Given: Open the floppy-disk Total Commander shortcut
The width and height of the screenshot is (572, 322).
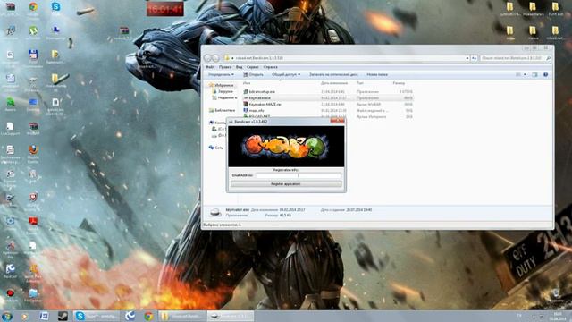Looking at the screenshot, I should pos(33,57).
